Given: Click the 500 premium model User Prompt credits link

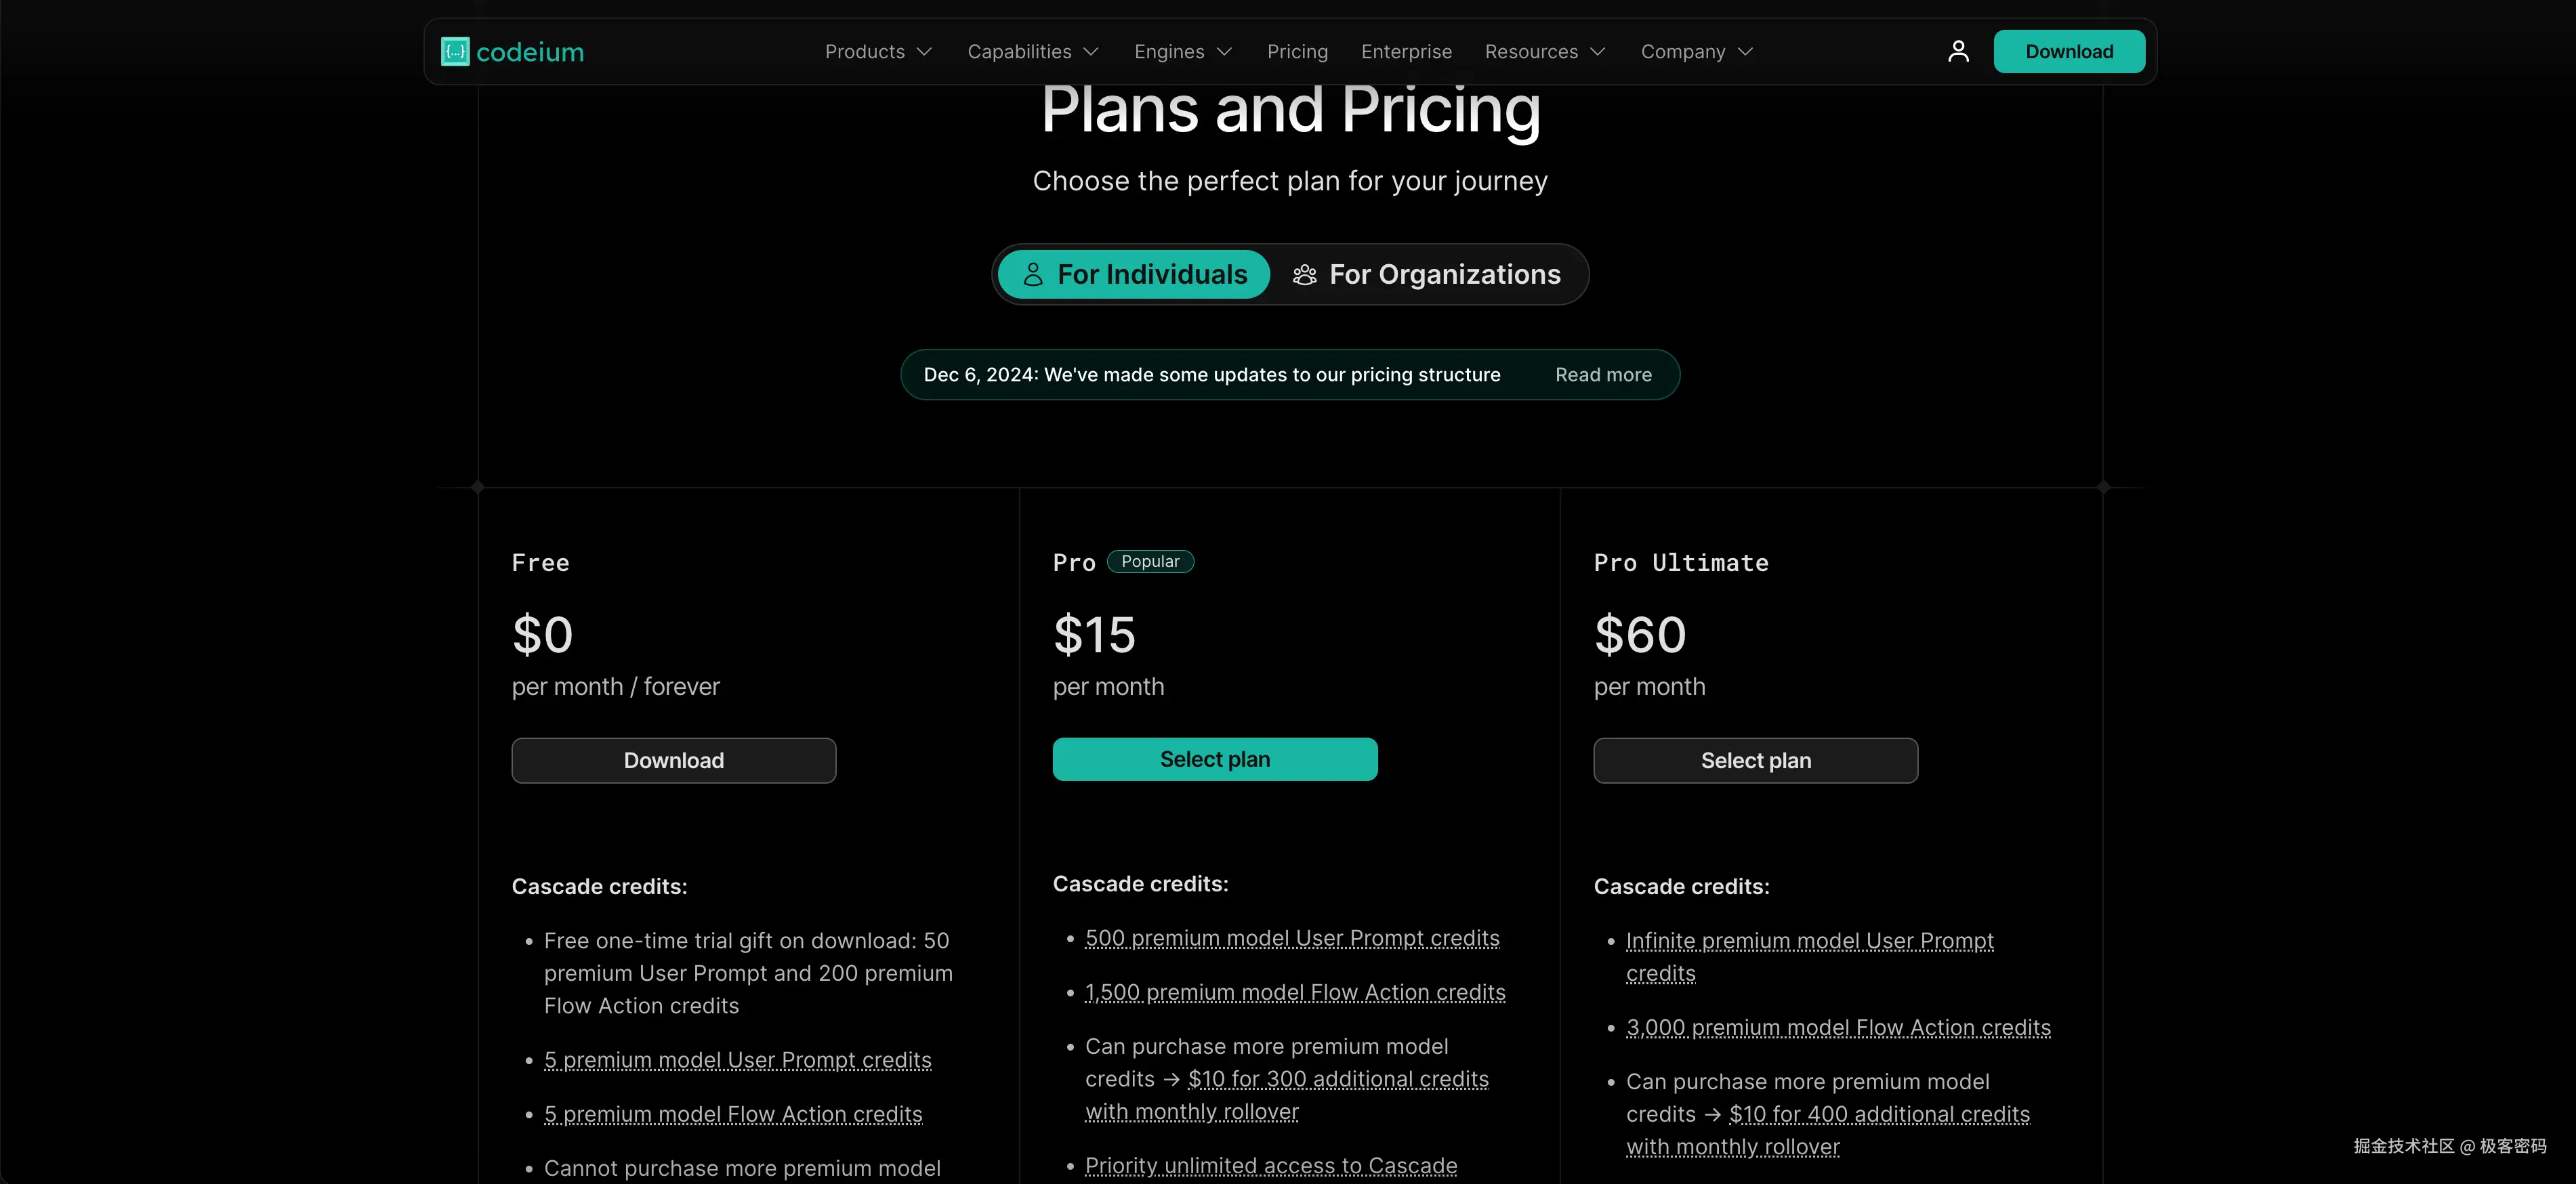Looking at the screenshot, I should [1292, 939].
